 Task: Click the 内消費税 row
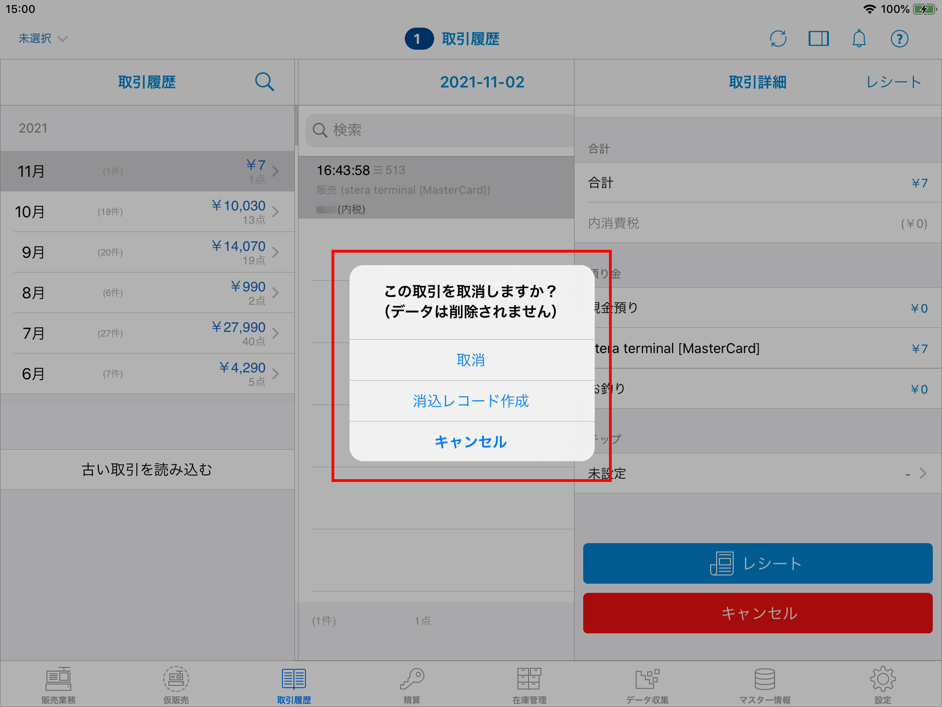click(x=758, y=223)
